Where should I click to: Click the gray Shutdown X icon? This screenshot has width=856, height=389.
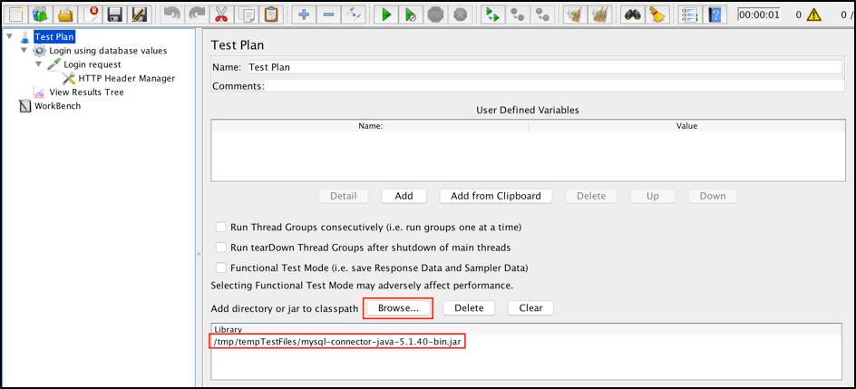click(461, 15)
